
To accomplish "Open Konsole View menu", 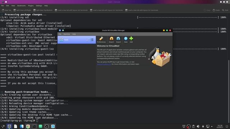I will pyautogui.click(x=13, y=6).
